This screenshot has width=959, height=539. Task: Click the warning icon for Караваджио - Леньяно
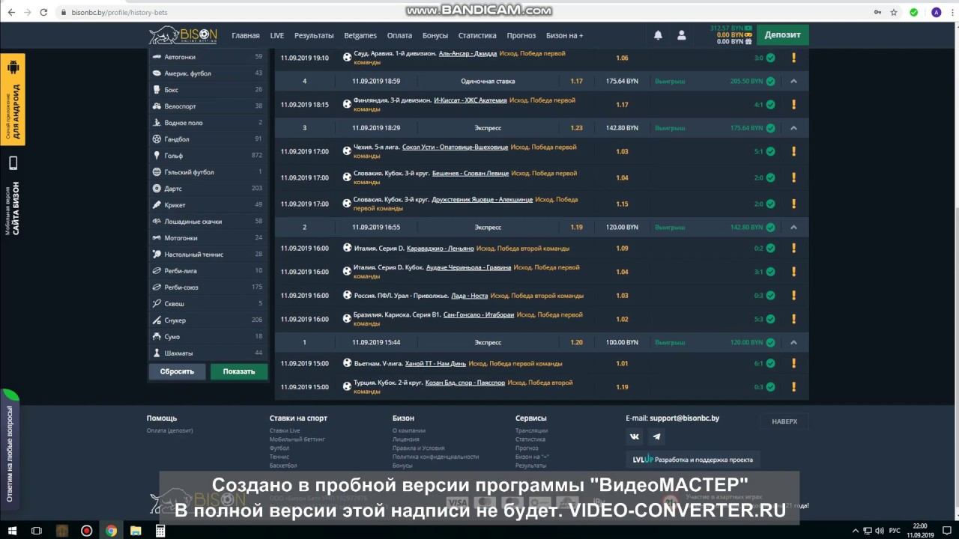click(x=793, y=248)
